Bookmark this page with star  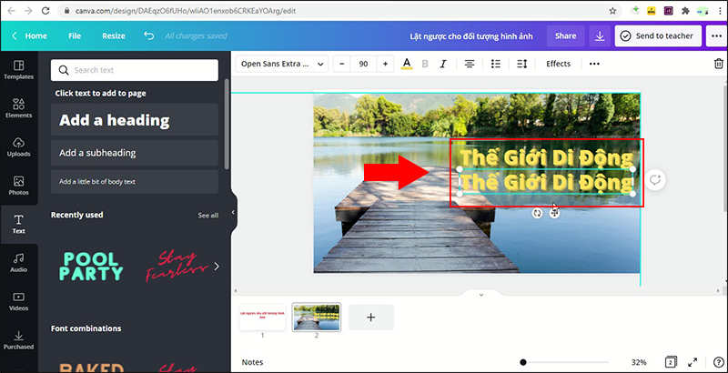(x=612, y=10)
